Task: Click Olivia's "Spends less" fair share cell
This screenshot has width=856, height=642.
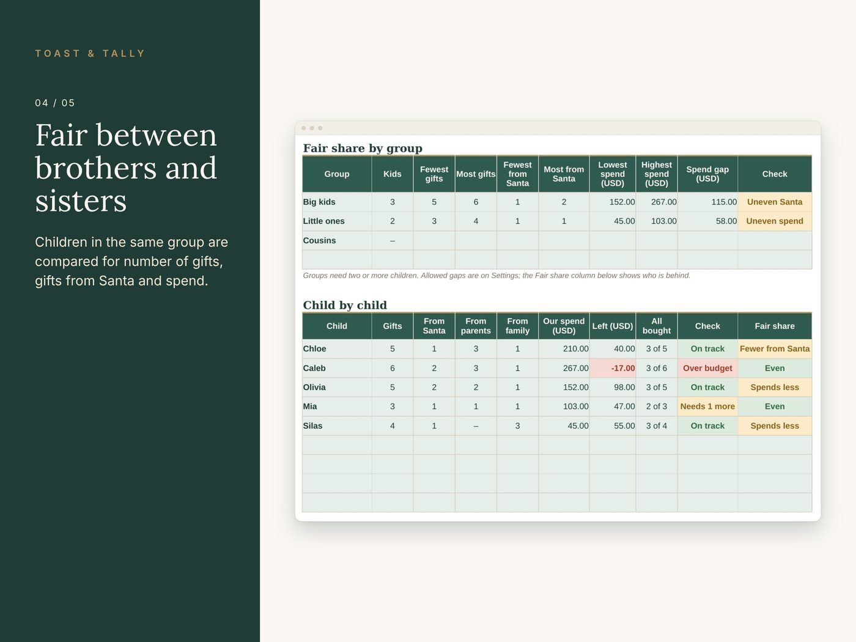Action: click(775, 387)
